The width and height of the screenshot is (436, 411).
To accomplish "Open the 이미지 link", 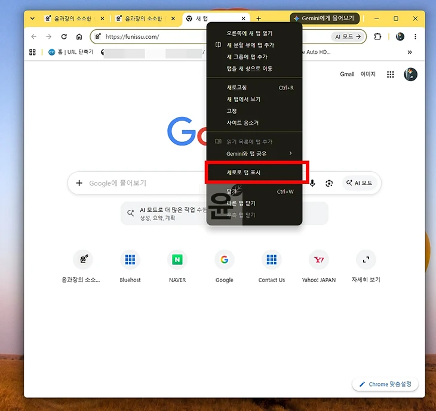I will point(368,74).
